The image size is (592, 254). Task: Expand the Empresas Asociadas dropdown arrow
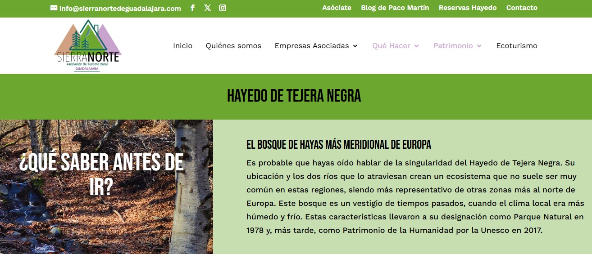[x=355, y=46]
